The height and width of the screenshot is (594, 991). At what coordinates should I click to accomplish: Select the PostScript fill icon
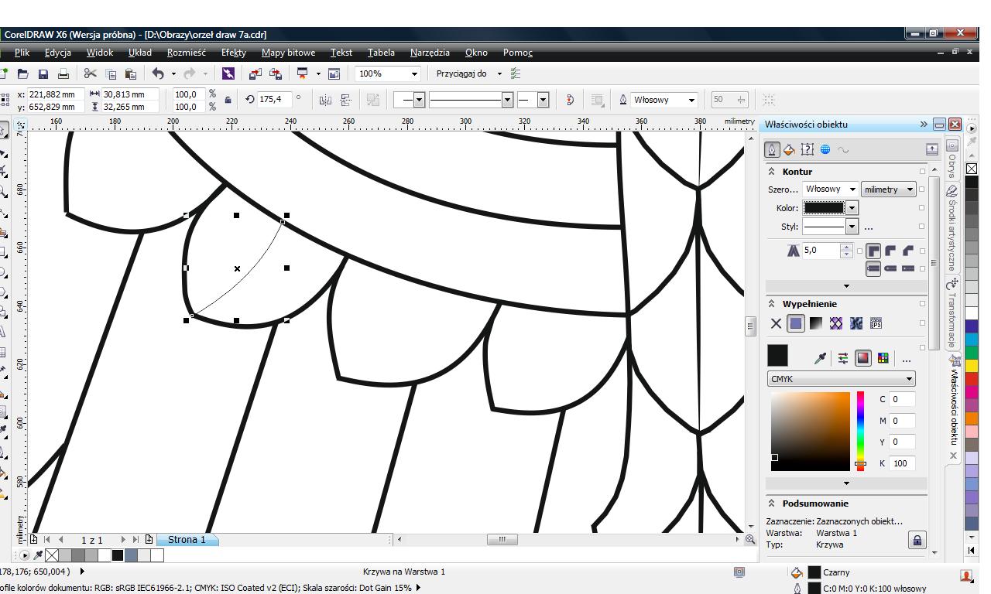(876, 323)
